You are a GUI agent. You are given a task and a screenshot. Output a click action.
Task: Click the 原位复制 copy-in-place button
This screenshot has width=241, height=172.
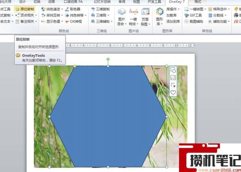(25, 9)
